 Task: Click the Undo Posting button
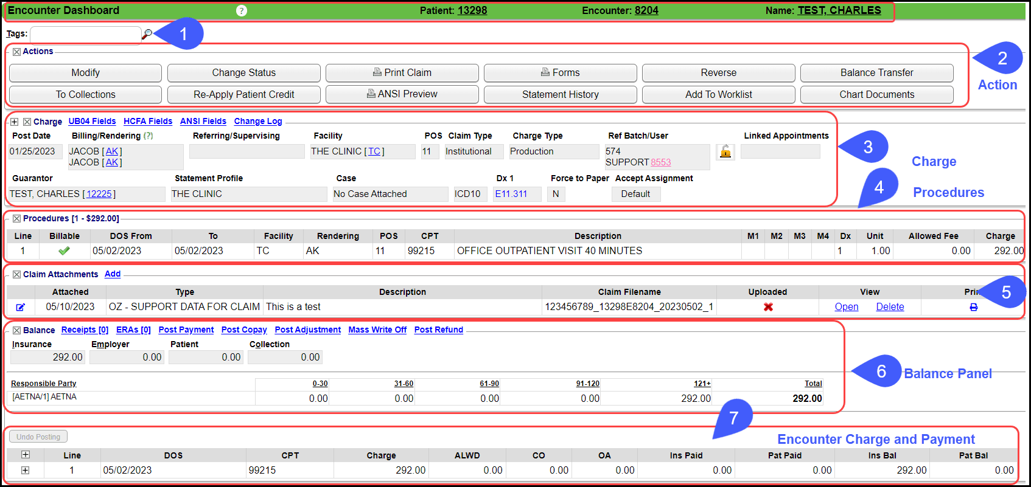coord(38,437)
